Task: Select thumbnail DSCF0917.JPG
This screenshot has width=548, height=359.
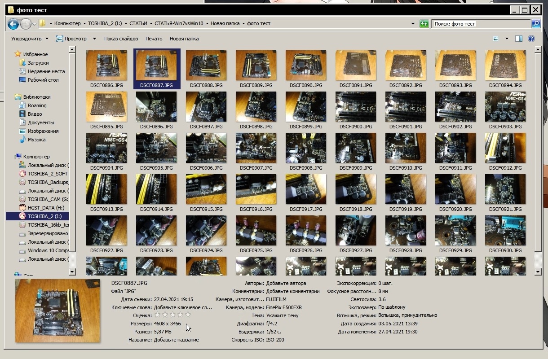Action: [306, 193]
